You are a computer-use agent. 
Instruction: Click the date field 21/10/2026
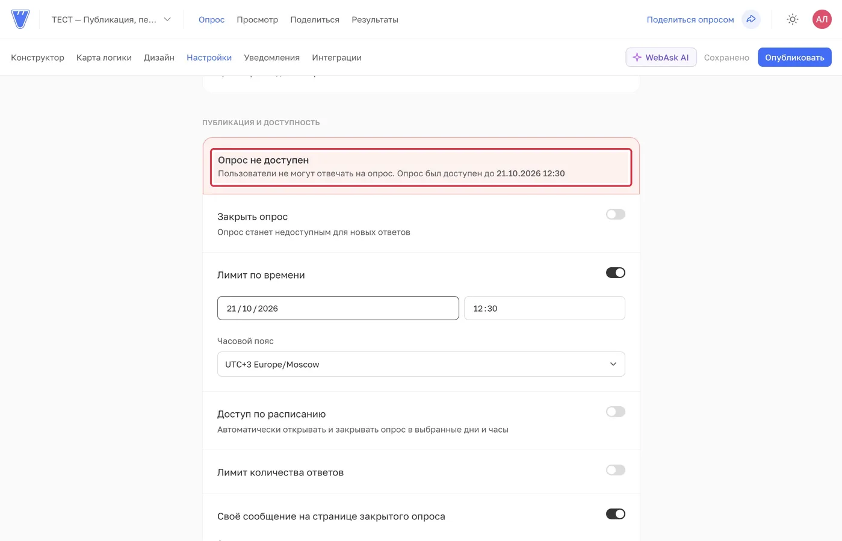[338, 308]
